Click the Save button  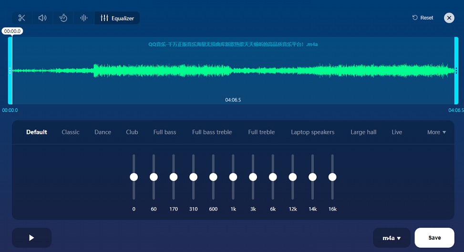pyautogui.click(x=434, y=238)
